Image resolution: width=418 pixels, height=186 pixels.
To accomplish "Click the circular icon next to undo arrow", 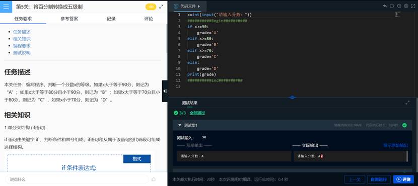I will tap(392, 6).
